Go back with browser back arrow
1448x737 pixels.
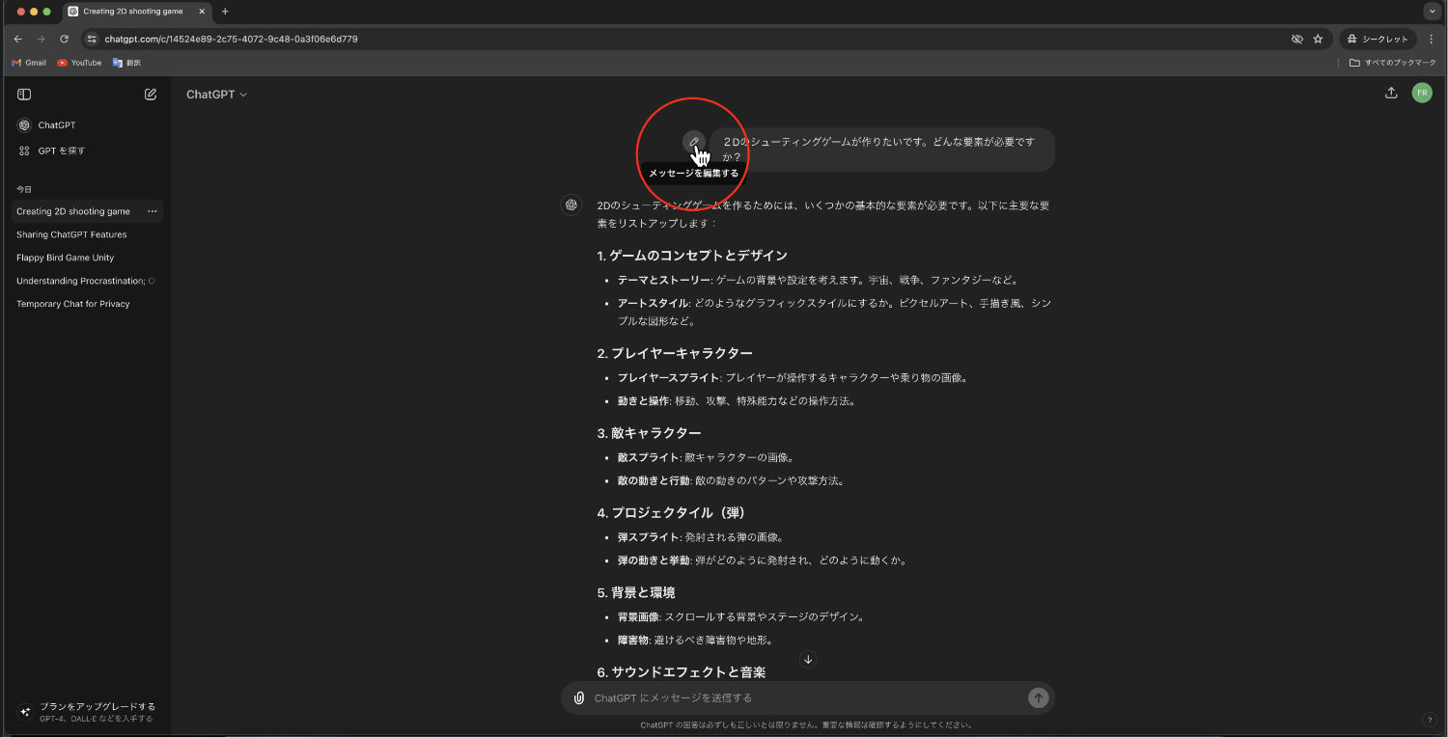[17, 39]
